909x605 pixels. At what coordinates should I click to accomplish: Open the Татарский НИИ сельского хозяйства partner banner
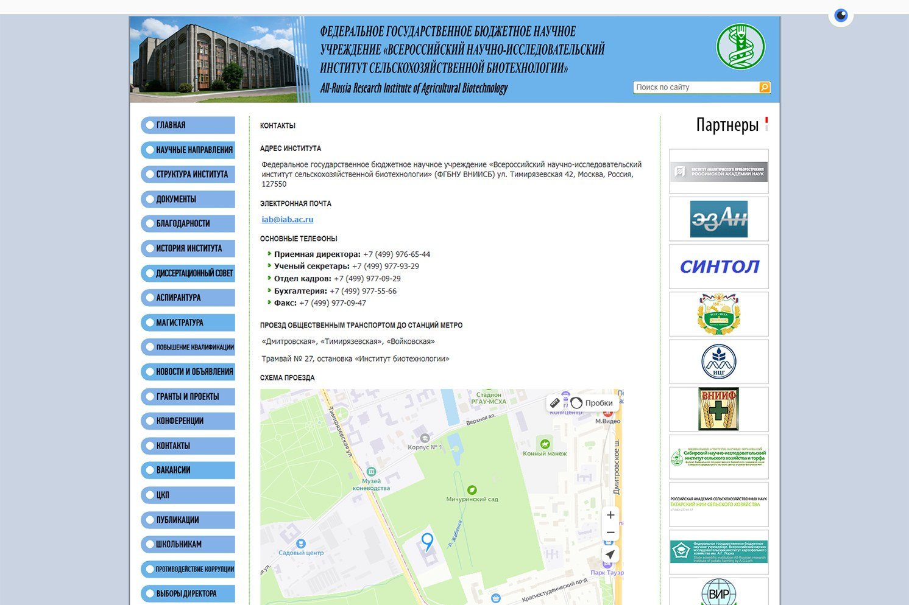(x=719, y=505)
